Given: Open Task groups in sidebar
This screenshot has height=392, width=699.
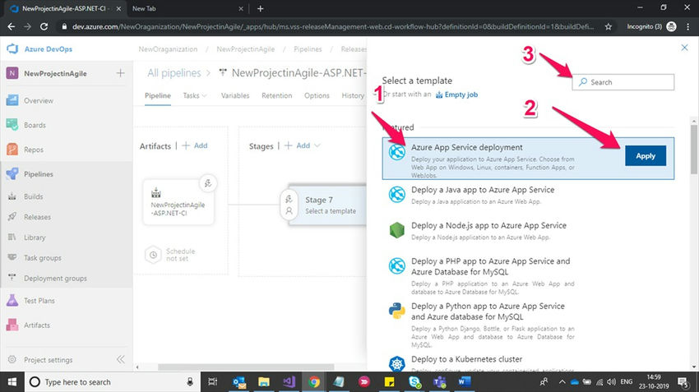Looking at the screenshot, I should [x=42, y=258].
